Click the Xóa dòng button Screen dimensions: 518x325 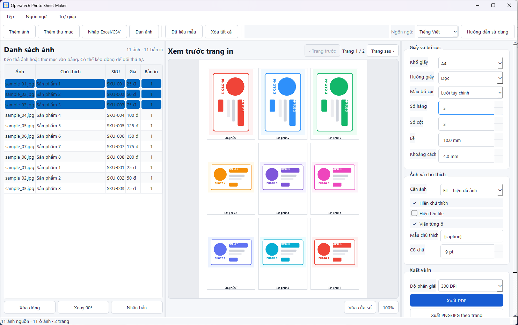30,308
